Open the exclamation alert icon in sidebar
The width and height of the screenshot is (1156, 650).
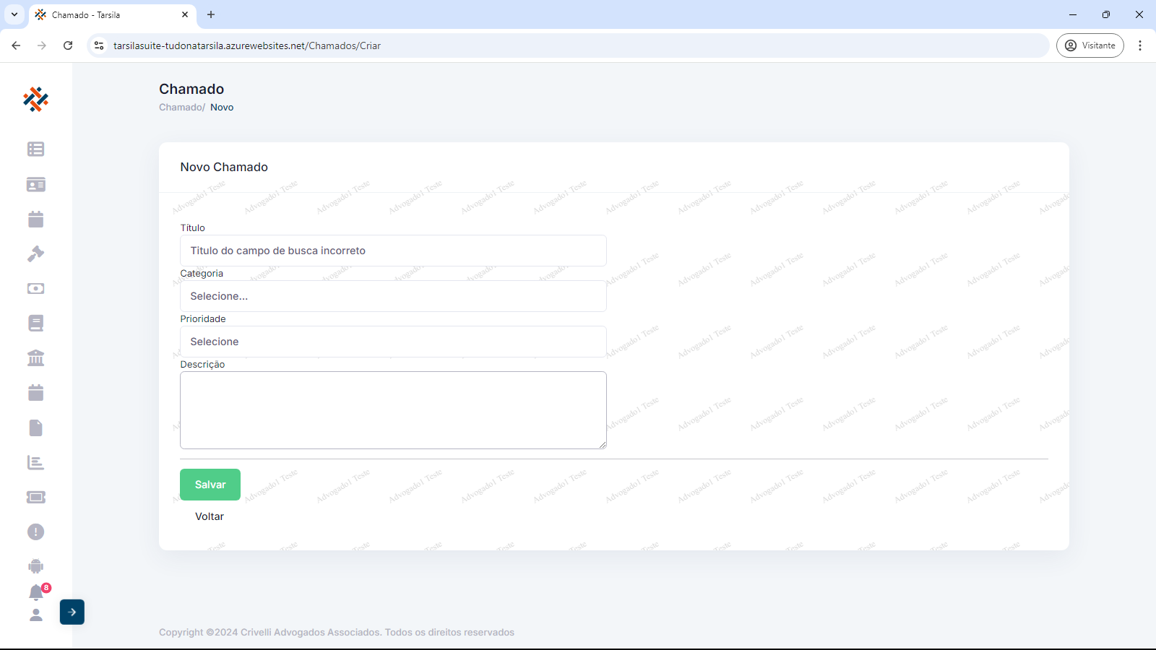point(35,532)
